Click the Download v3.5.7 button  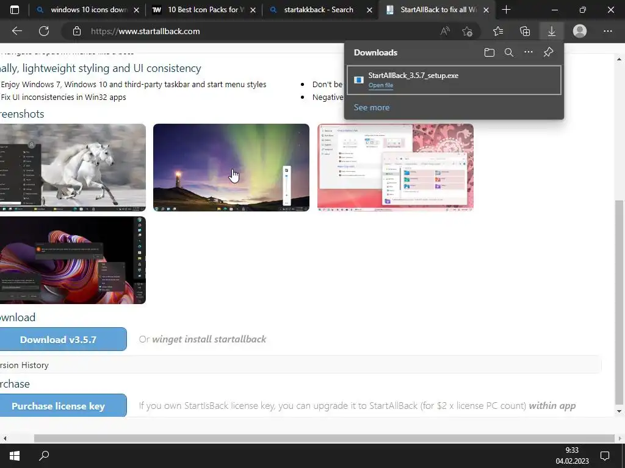(63, 339)
